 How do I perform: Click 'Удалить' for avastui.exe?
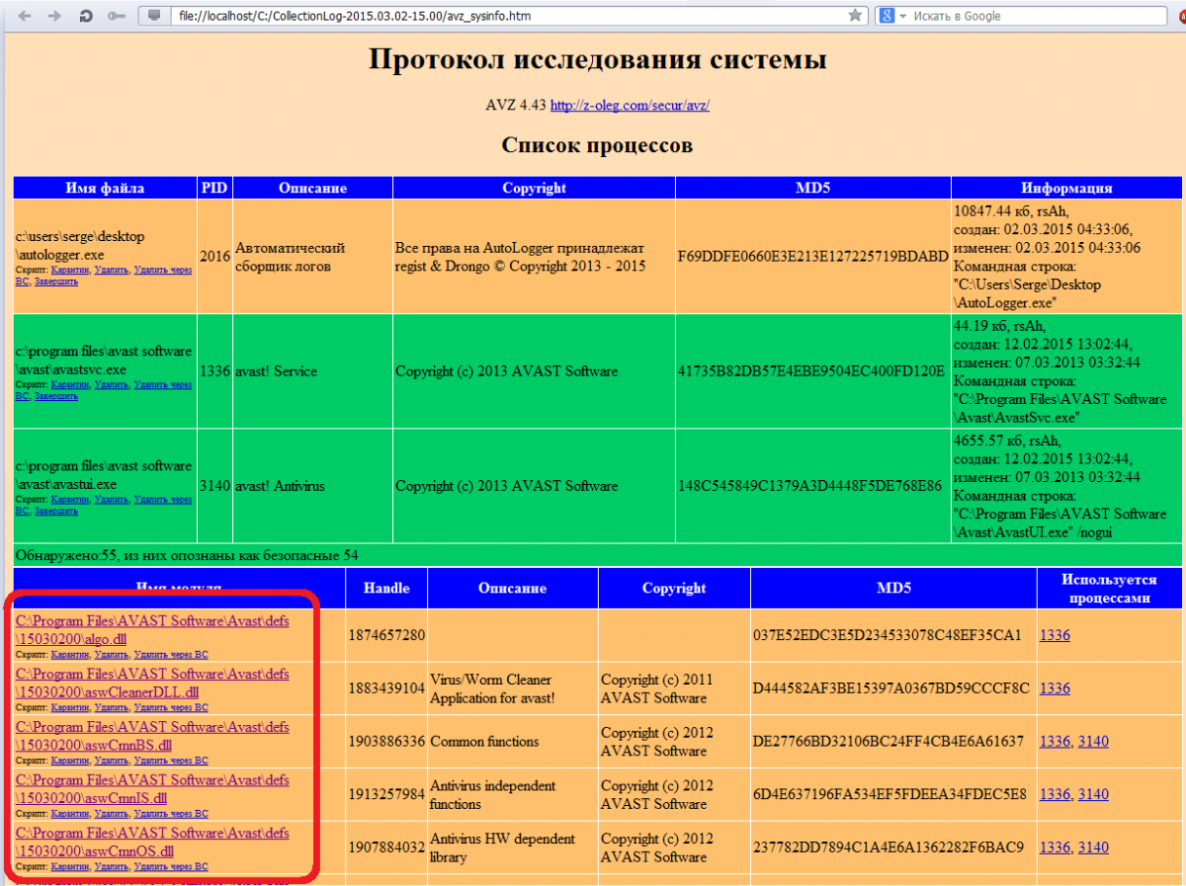click(111, 499)
